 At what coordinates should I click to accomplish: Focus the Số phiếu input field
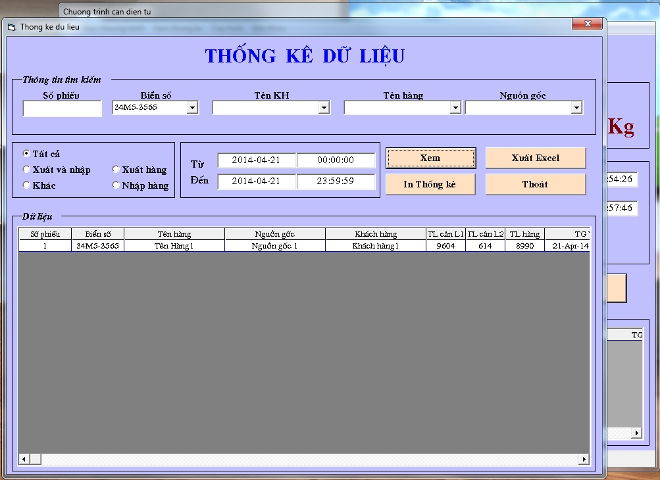[63, 108]
